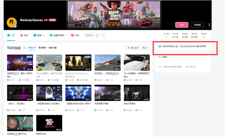Click the GTA Online Last Dose banner
This screenshot has height=137, width=225.
point(114,15)
